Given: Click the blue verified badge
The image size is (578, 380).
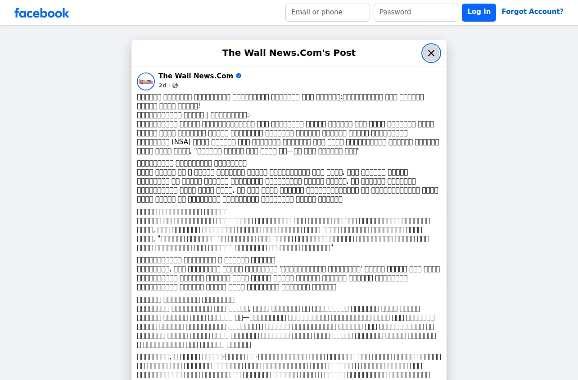Looking at the screenshot, I should pyautogui.click(x=239, y=76).
